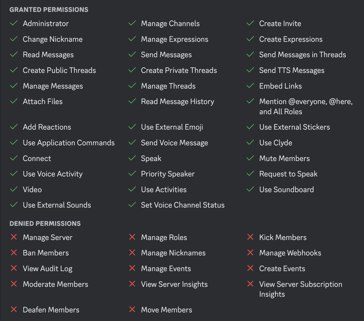Click the green checkmark beside Administrator
The image size is (364, 321).
[14, 23]
